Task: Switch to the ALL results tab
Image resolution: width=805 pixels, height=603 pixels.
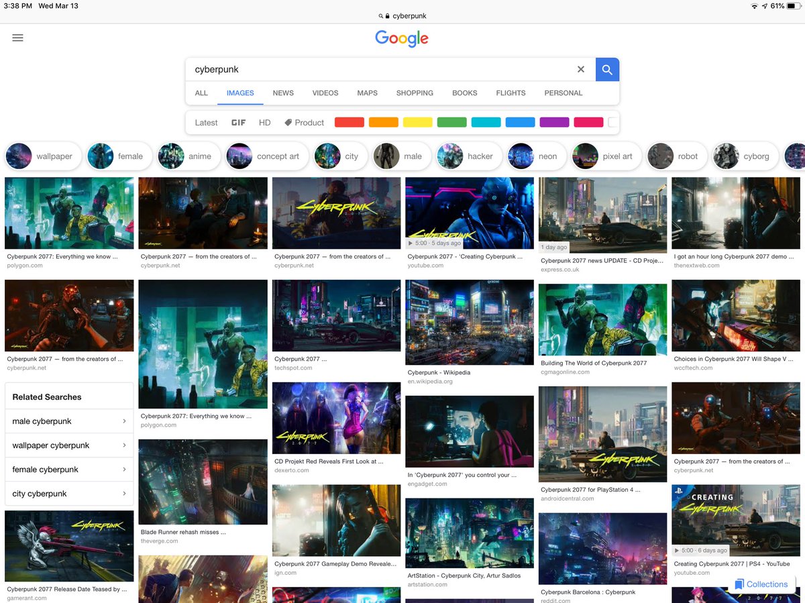Action: coord(201,93)
